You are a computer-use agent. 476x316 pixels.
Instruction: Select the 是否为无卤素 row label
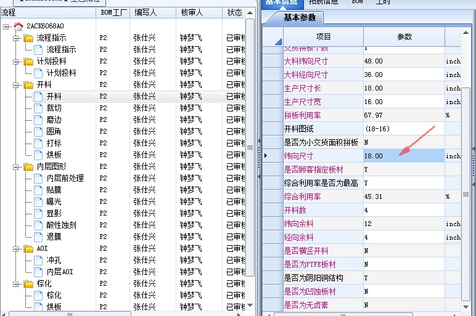306,305
